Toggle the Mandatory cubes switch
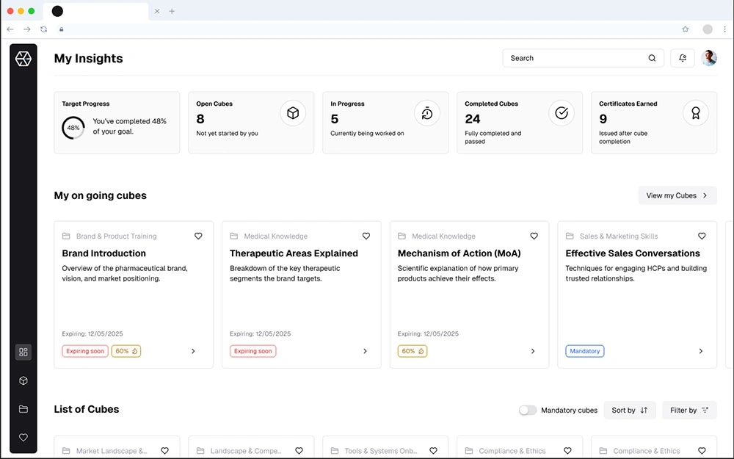The height and width of the screenshot is (459, 734). (x=528, y=411)
